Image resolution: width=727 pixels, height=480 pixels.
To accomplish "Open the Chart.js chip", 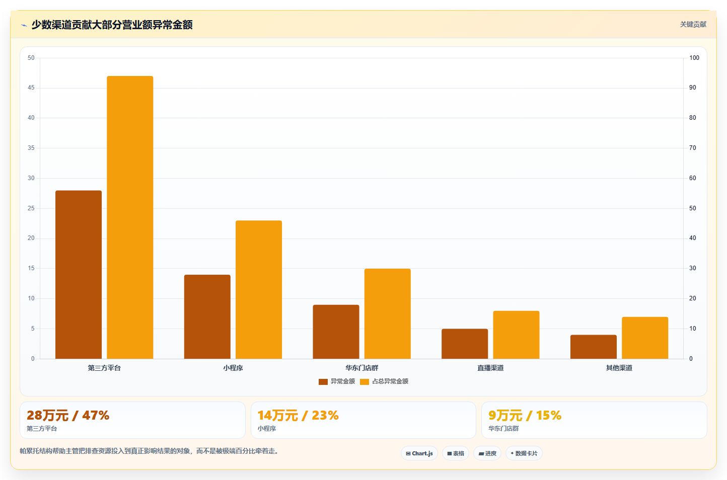I will (419, 453).
